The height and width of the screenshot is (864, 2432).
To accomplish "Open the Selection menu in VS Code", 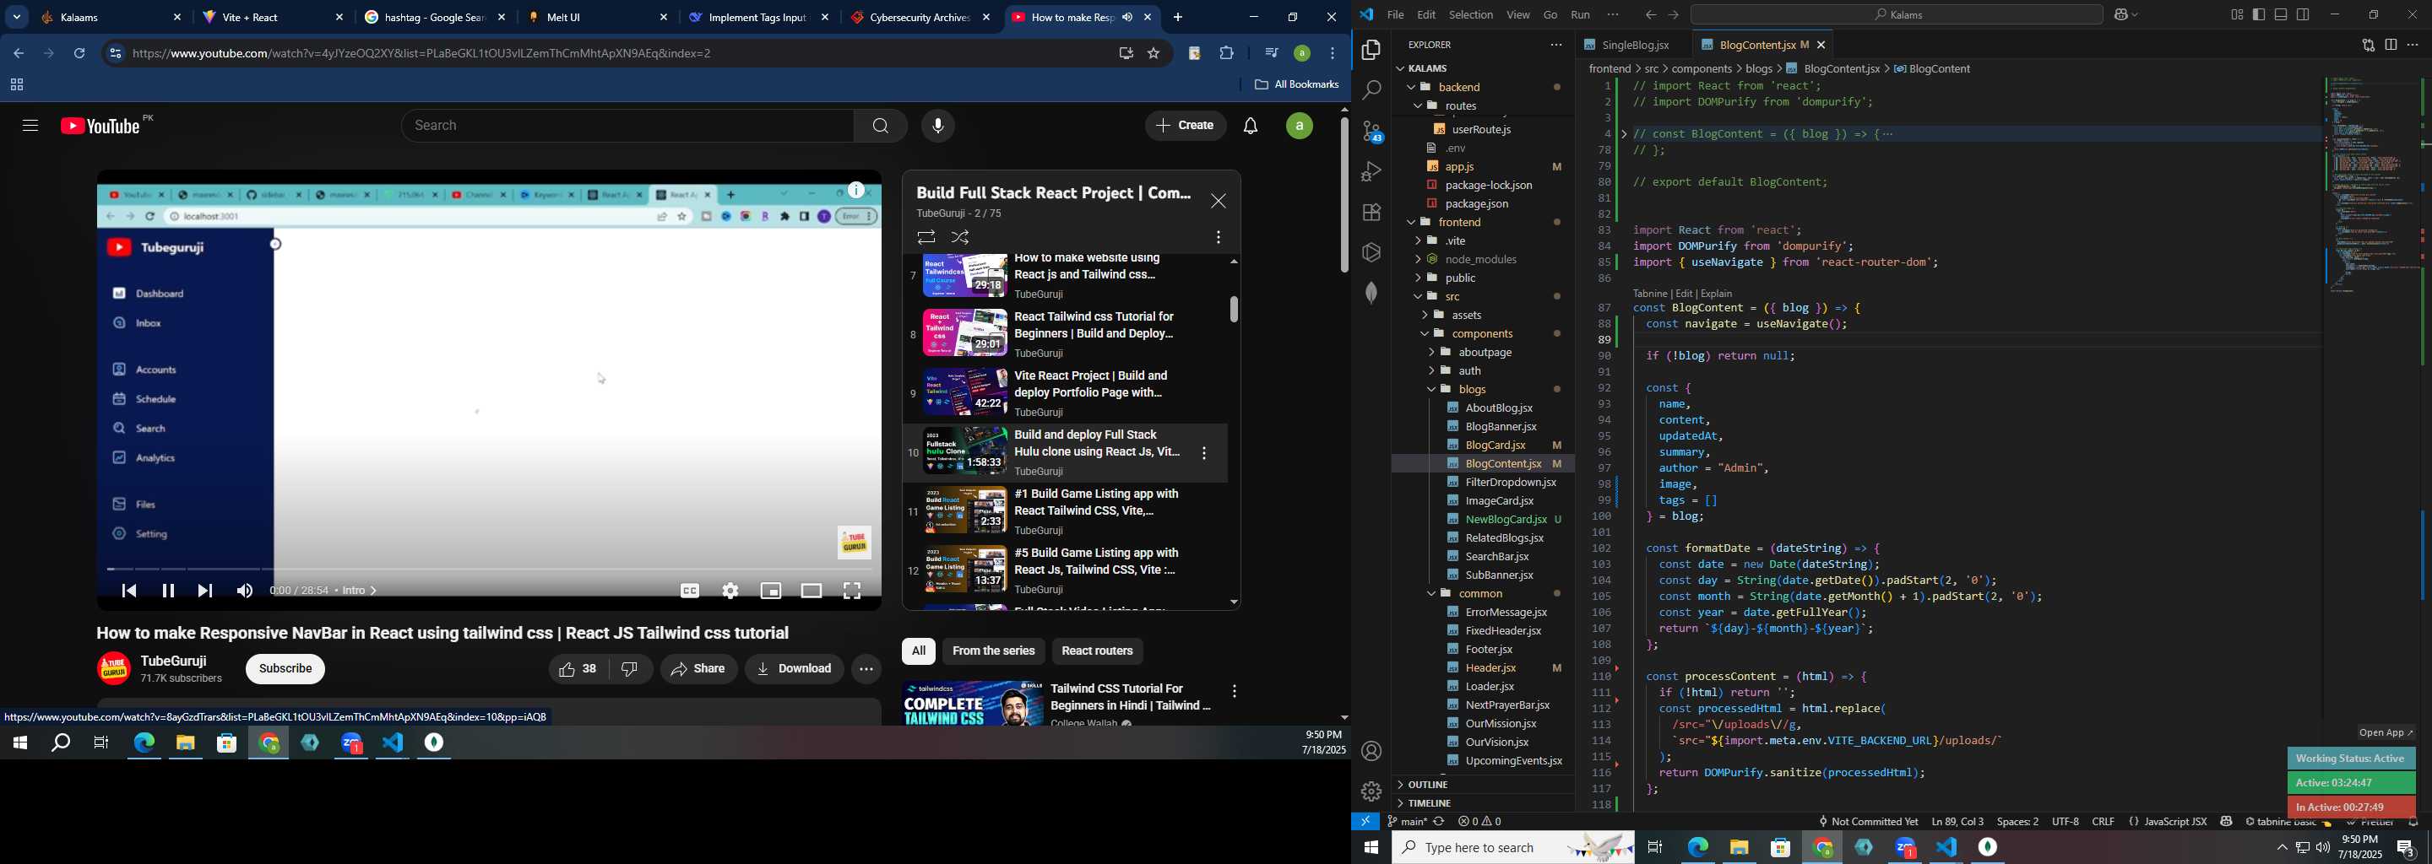I will click(x=1470, y=15).
